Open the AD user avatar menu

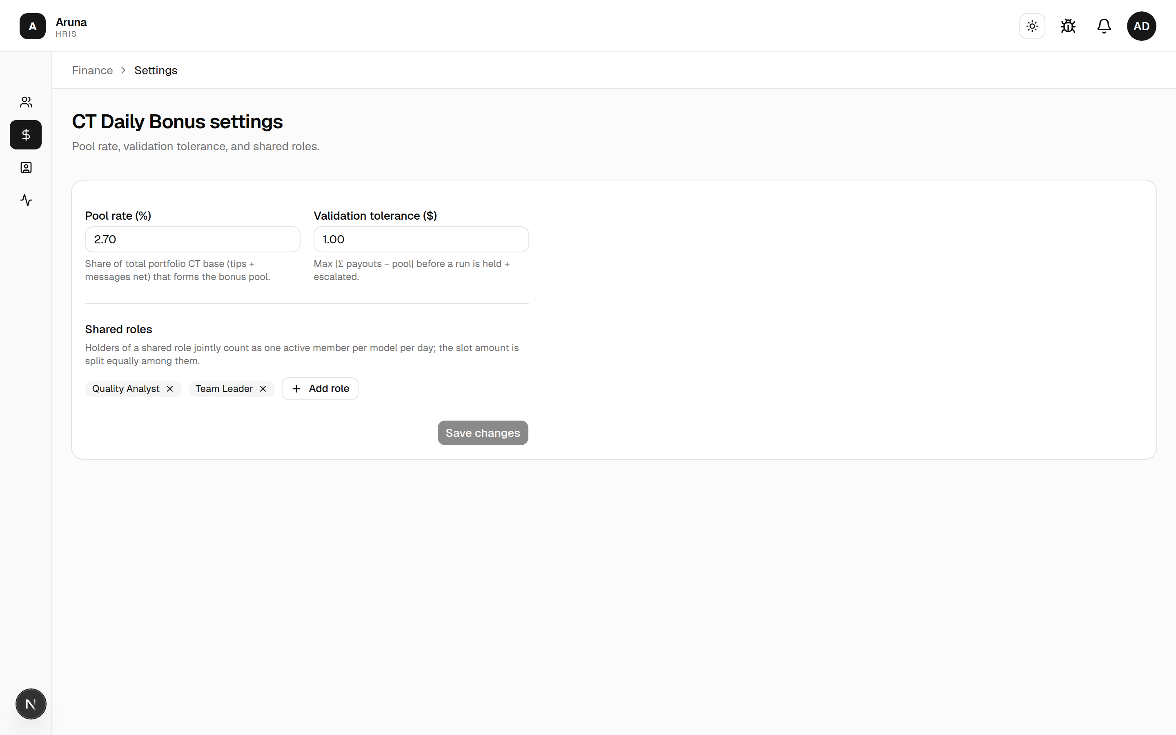coord(1142,26)
